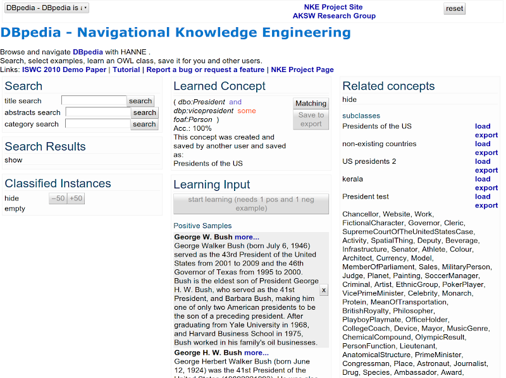Click the −50 instances button

coord(58,198)
